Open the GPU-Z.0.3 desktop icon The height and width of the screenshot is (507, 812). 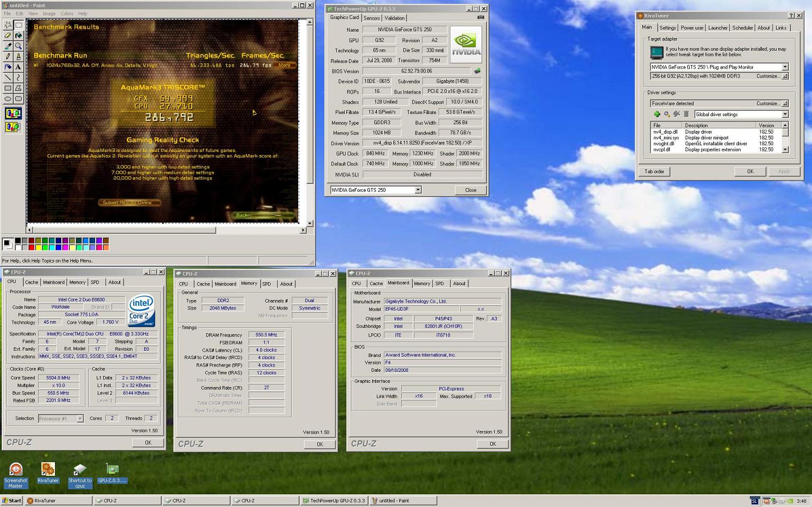112,473
